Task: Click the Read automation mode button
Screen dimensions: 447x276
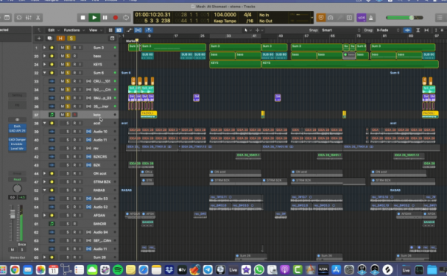Action: tap(17, 179)
